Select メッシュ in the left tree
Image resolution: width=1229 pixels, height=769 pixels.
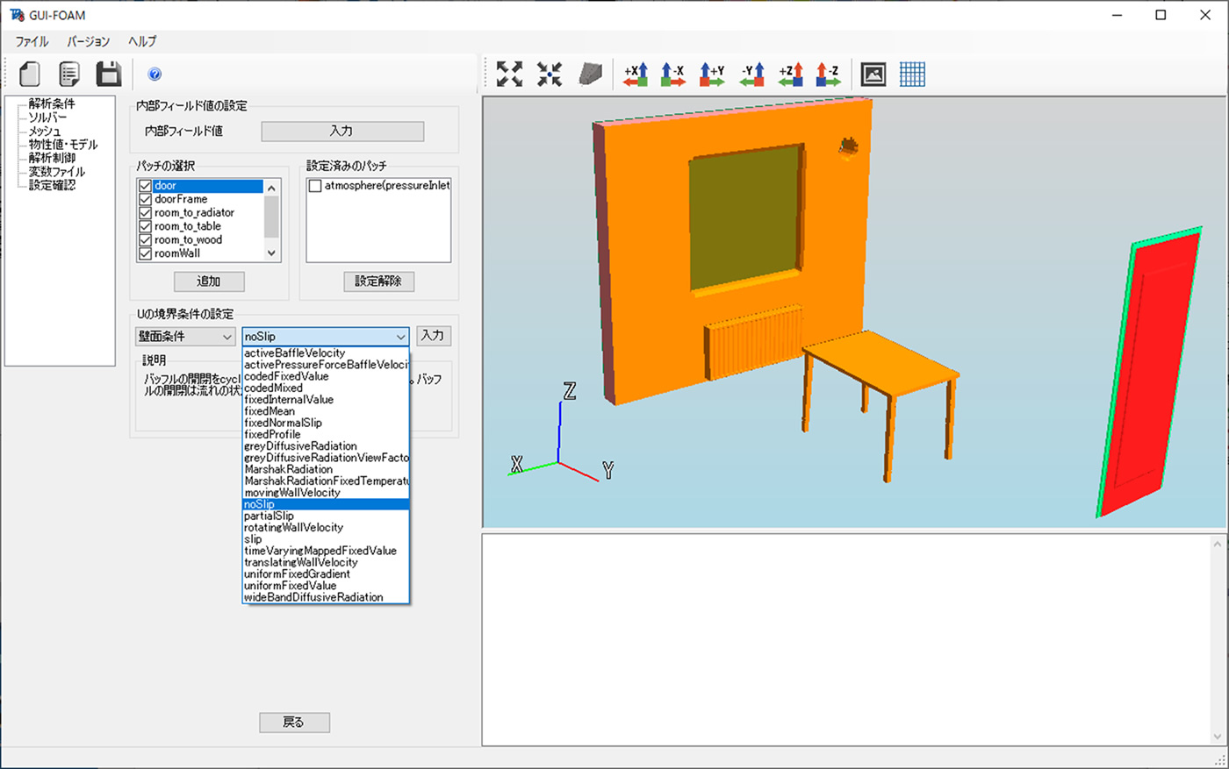pos(45,131)
